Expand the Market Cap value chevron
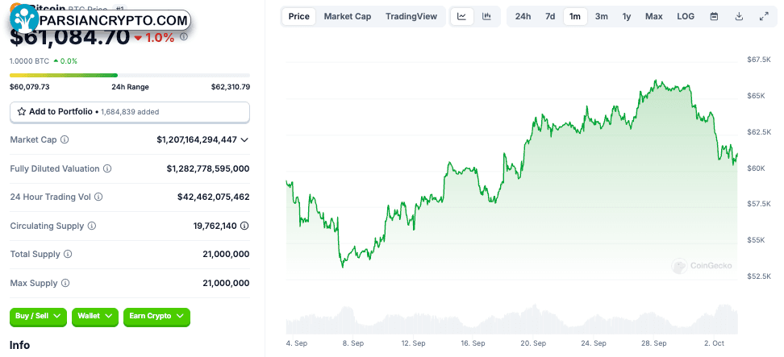 point(244,139)
